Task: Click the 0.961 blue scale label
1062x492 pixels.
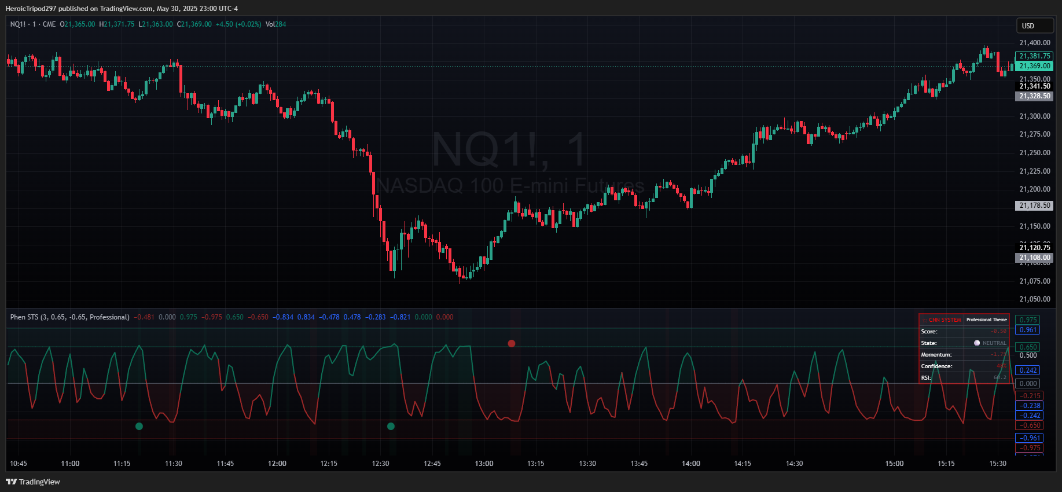Action: tap(1028, 330)
